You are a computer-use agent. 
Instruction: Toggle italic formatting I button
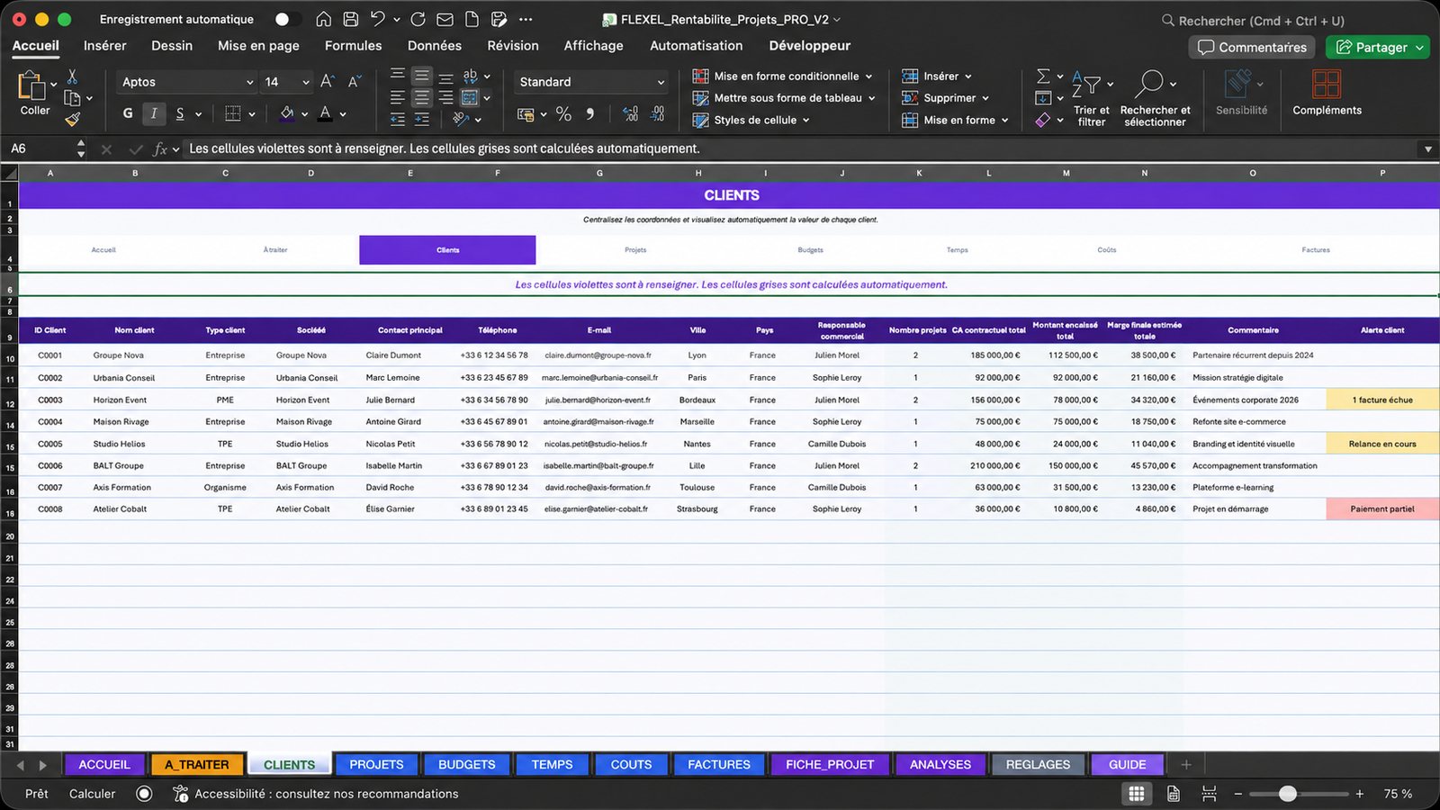(x=154, y=113)
